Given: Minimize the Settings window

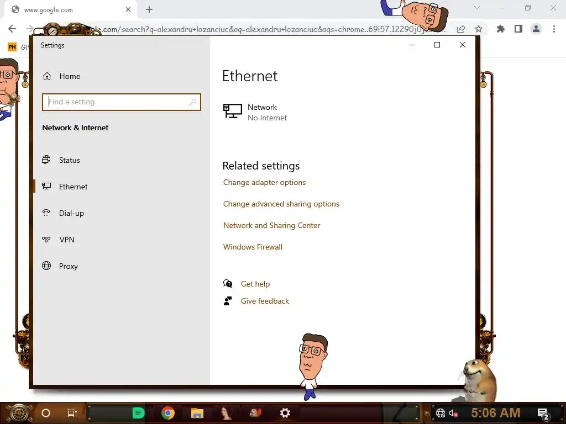Looking at the screenshot, I should pyautogui.click(x=411, y=45).
